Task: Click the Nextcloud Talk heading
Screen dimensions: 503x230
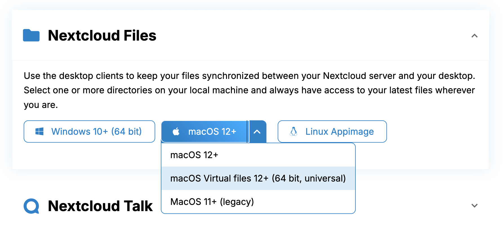Action: point(100,206)
